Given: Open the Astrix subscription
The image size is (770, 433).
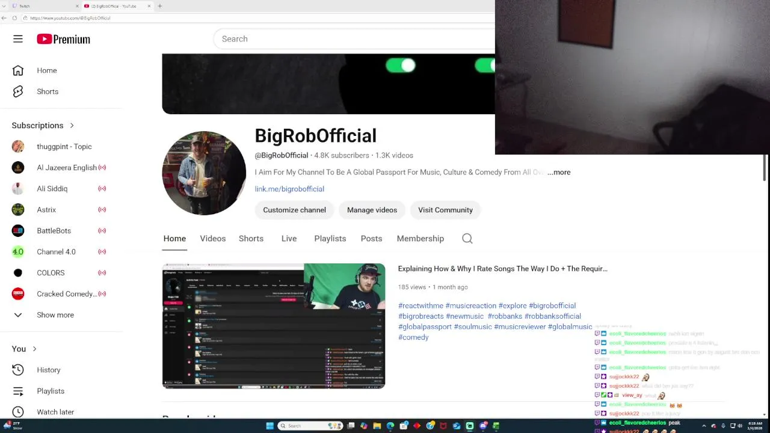Looking at the screenshot, I should 46,210.
